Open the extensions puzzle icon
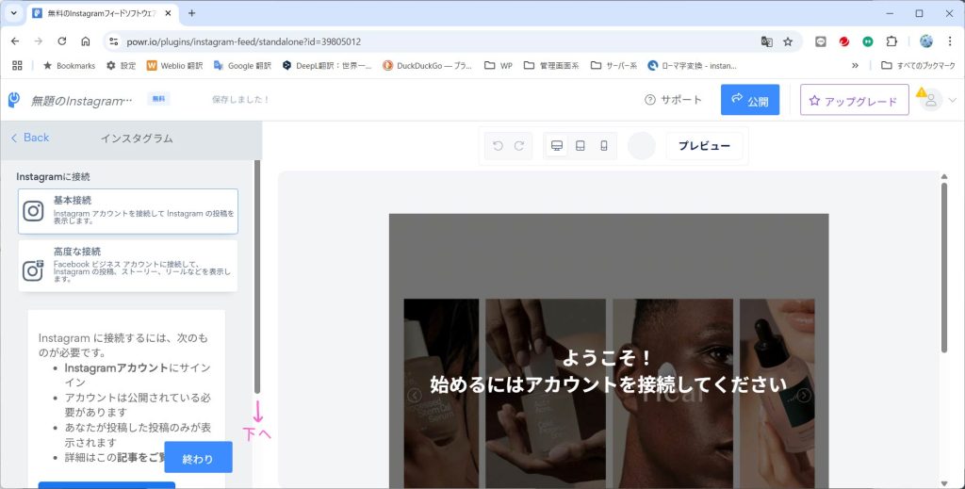Screen dimensions: 965x489 point(891,41)
